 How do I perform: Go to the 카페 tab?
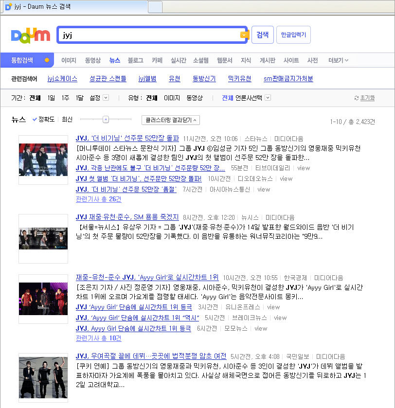(157, 60)
